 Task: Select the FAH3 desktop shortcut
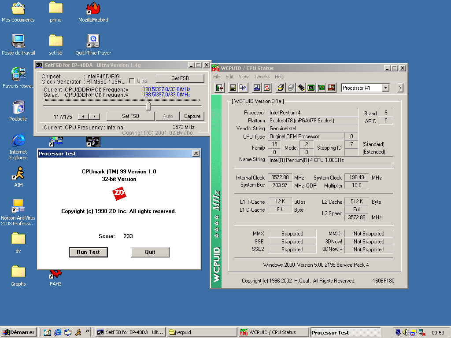click(x=55, y=278)
